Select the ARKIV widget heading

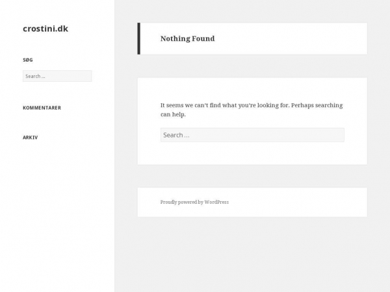point(31,138)
